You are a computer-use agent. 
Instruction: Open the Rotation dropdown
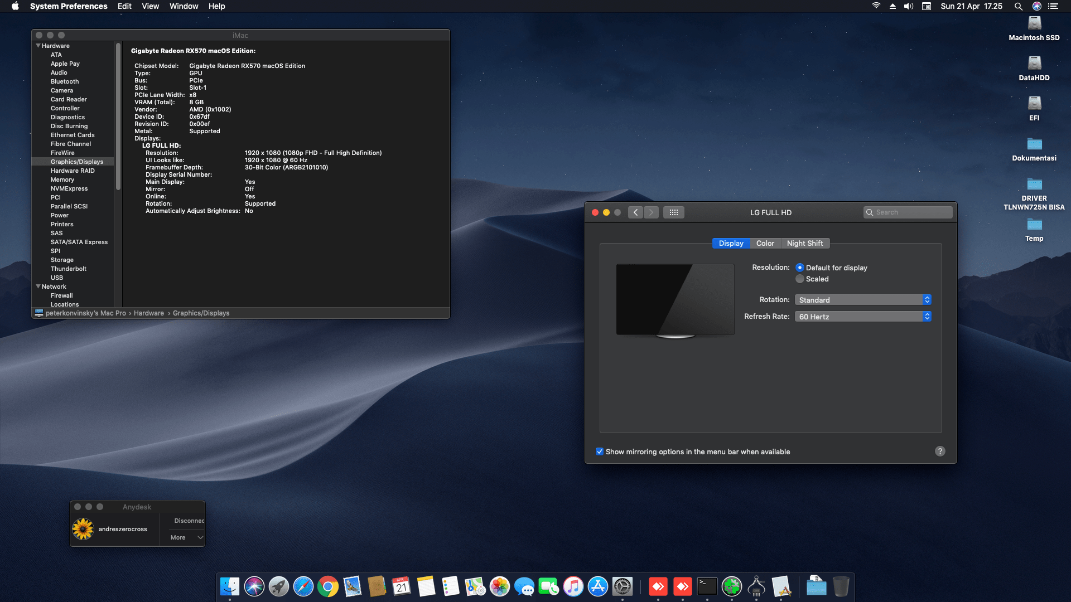point(862,300)
